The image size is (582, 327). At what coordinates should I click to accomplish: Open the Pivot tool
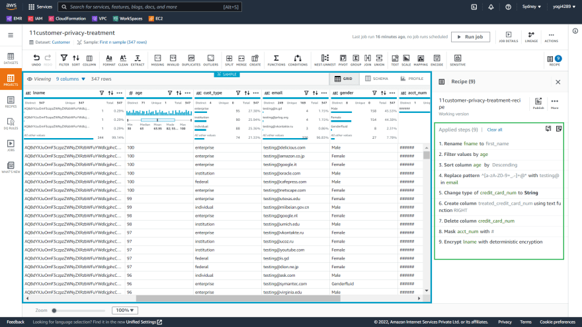[343, 60]
